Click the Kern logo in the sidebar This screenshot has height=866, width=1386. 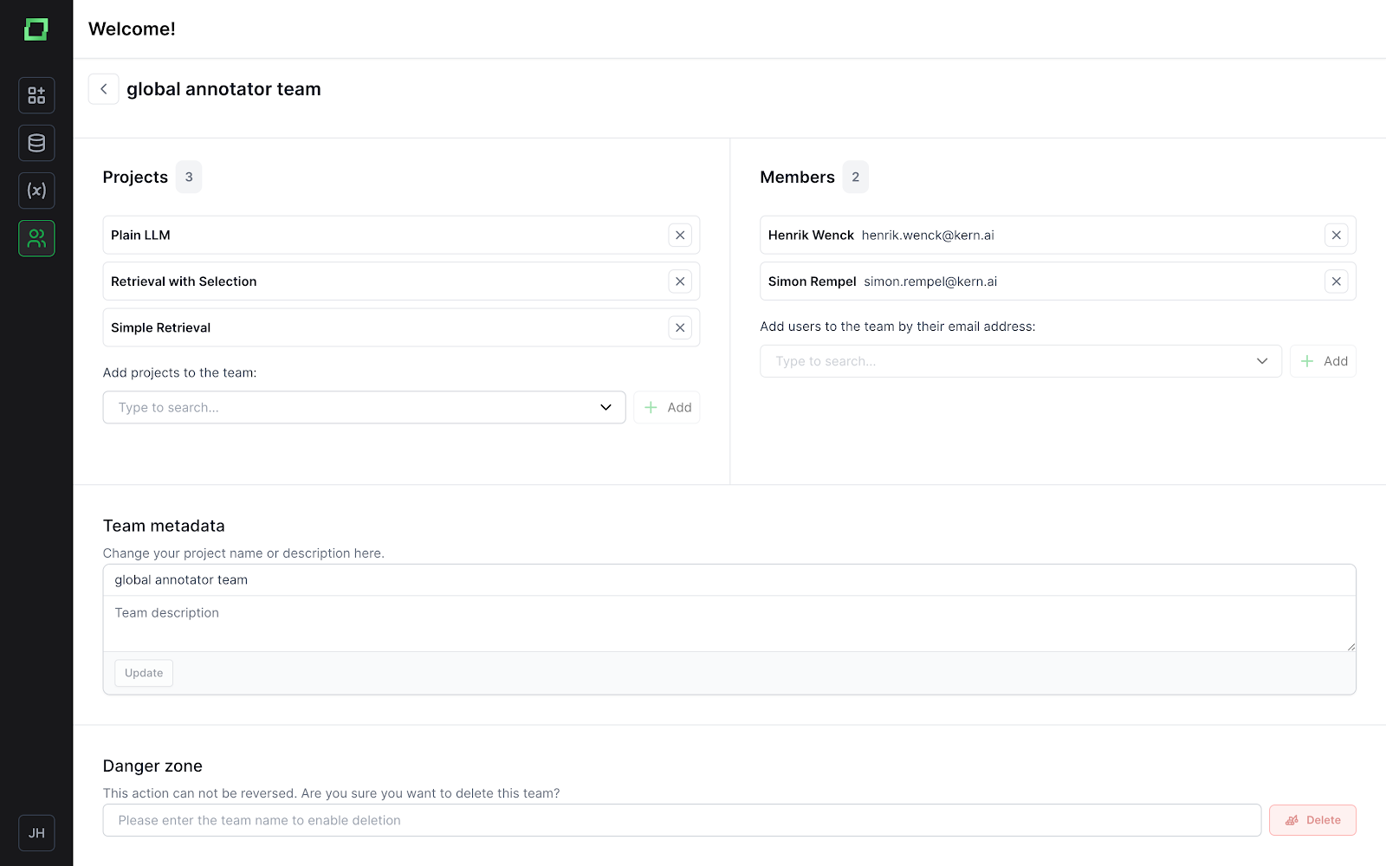coord(36,29)
